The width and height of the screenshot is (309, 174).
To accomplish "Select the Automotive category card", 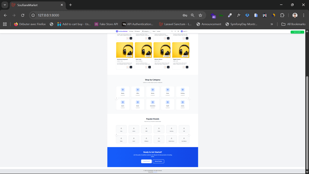I will click(x=153, y=104).
